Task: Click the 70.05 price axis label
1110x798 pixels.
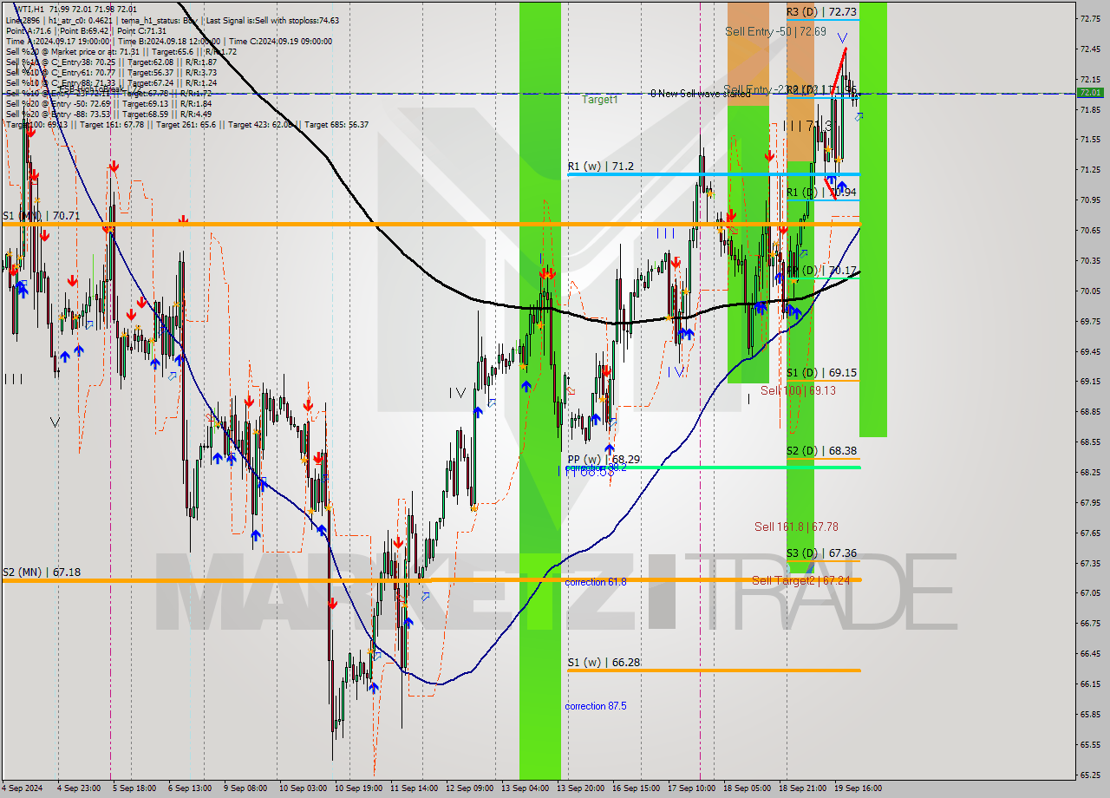Action: tap(1091, 291)
